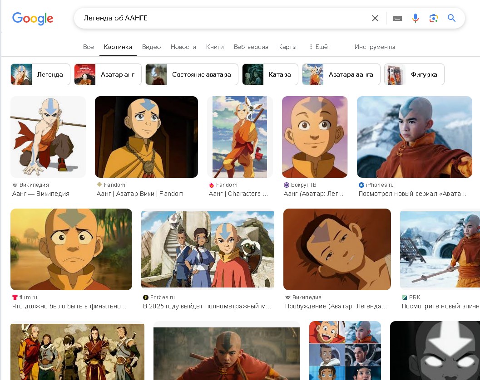Open the 'Пробуждение' Википедия image
Viewport: 480px width, 380px height.
[x=337, y=249]
